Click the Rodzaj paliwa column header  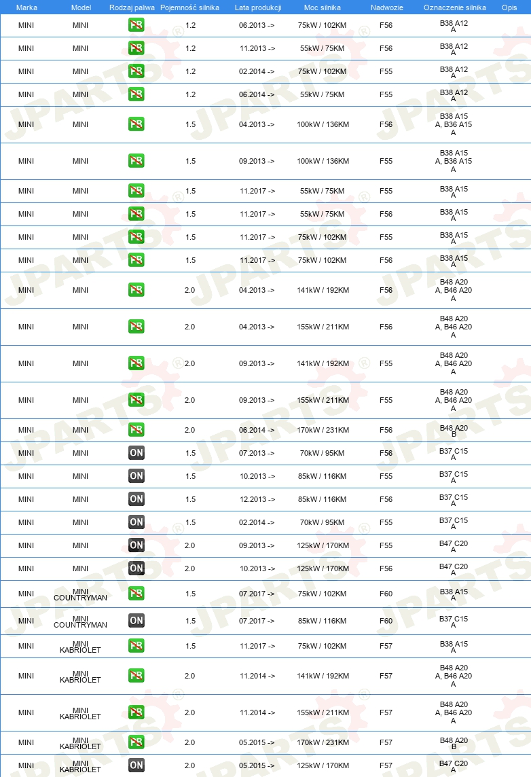132,7
